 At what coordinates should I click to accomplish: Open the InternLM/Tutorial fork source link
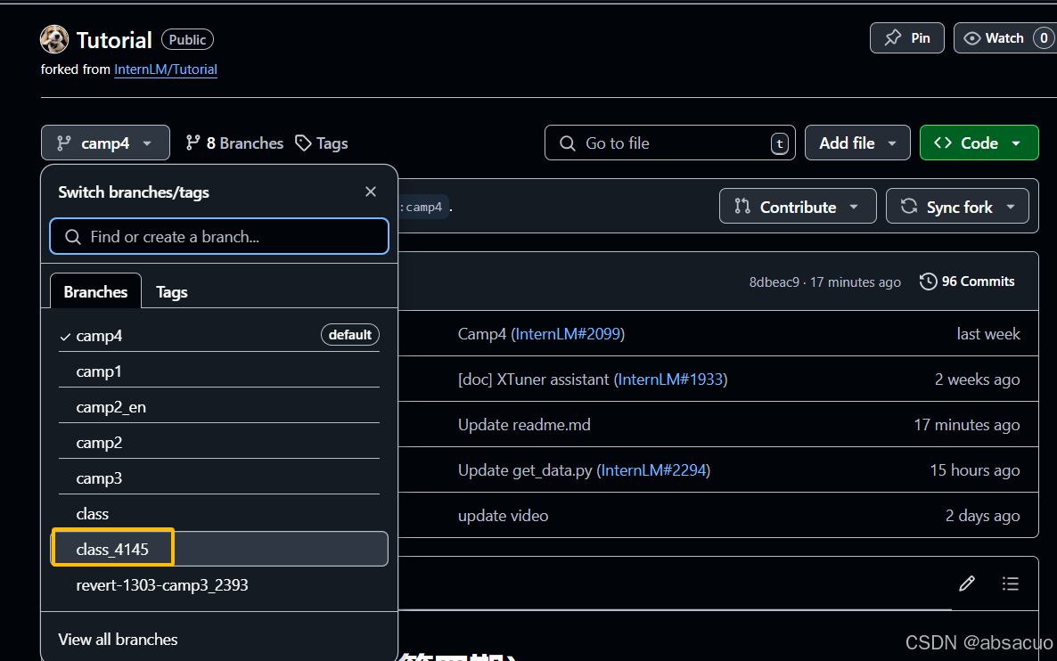[165, 69]
